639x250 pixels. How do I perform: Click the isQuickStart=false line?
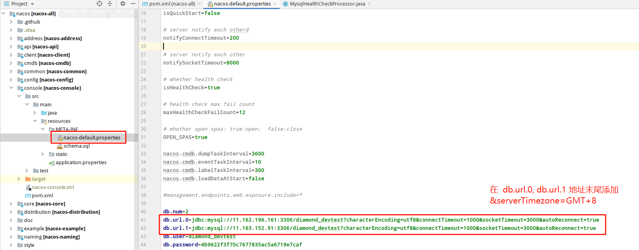(192, 13)
